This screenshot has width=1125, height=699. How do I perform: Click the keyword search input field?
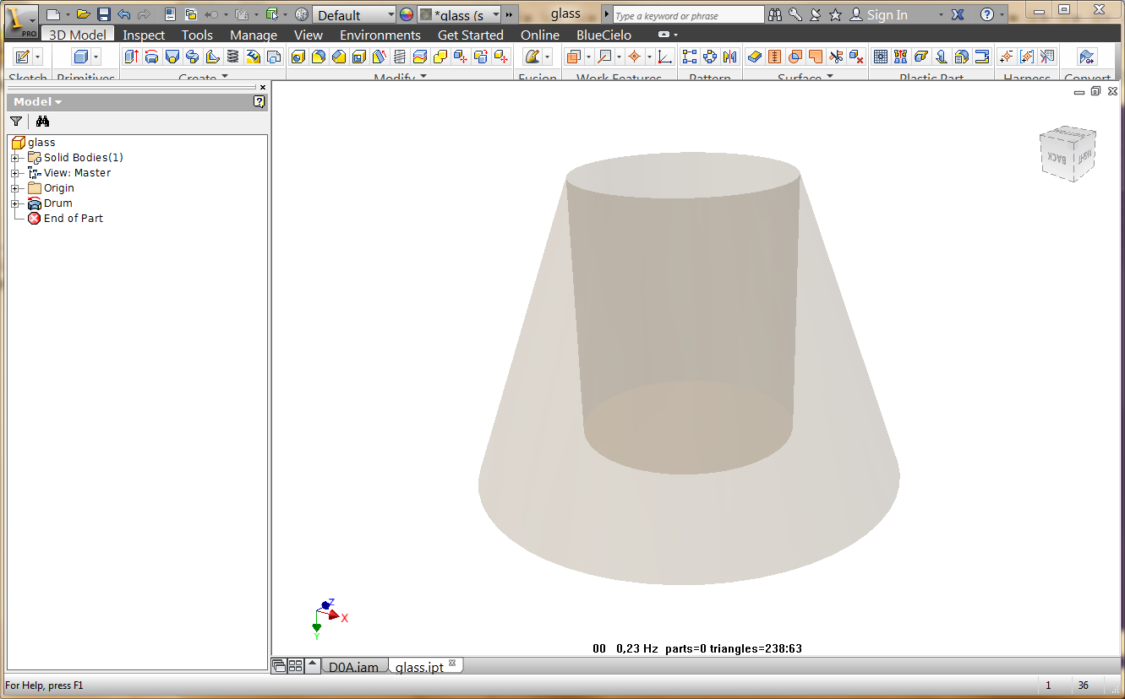[x=688, y=16]
